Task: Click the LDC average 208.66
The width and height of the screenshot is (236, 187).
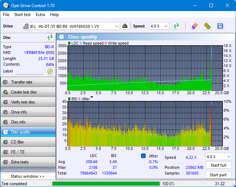Action: tap(91, 162)
